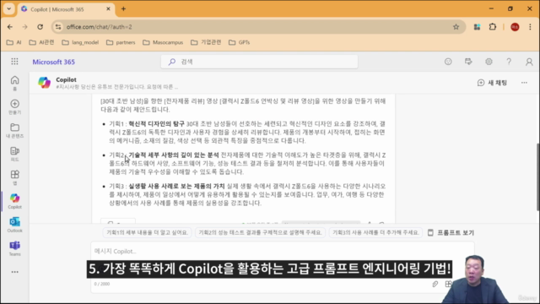Image resolution: width=540 pixels, height=304 pixels.
Task: Open the Masocampus bookmarks folder
Action: click(163, 42)
